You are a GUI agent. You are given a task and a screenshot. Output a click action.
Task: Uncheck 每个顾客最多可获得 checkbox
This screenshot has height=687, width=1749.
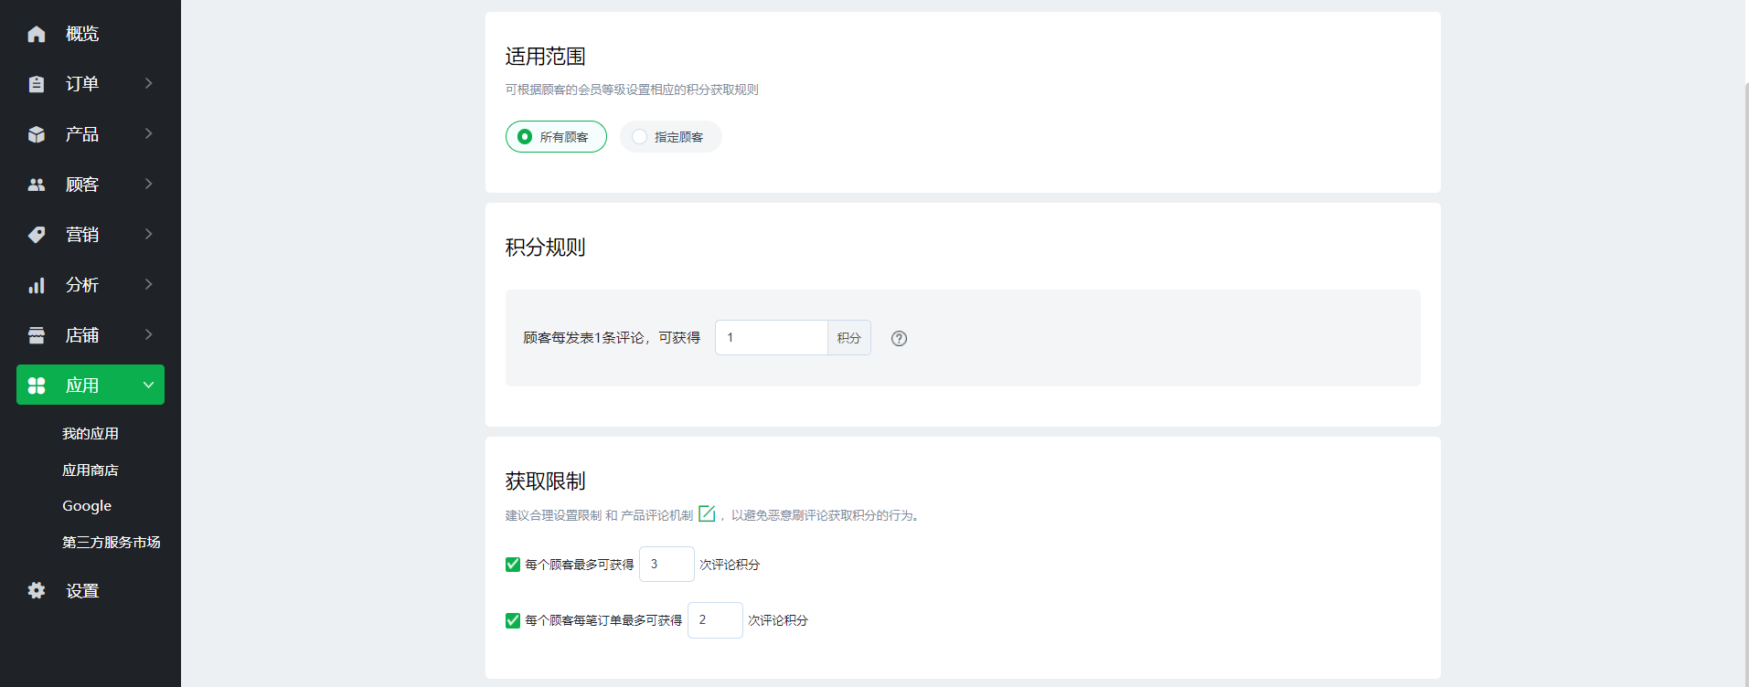[x=513, y=565]
